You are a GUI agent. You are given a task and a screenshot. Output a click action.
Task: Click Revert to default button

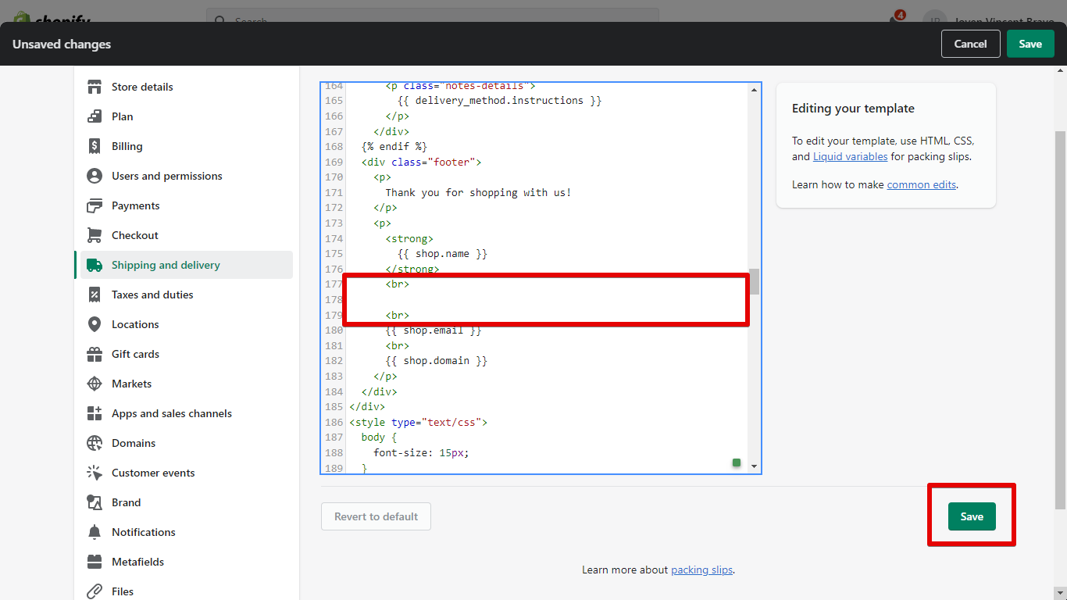tap(376, 516)
